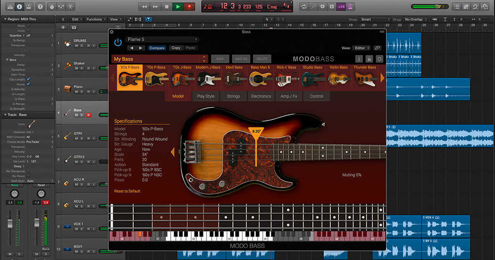Add a new track with plus button
Viewport: 495px width, 260px height.
click(x=63, y=27)
